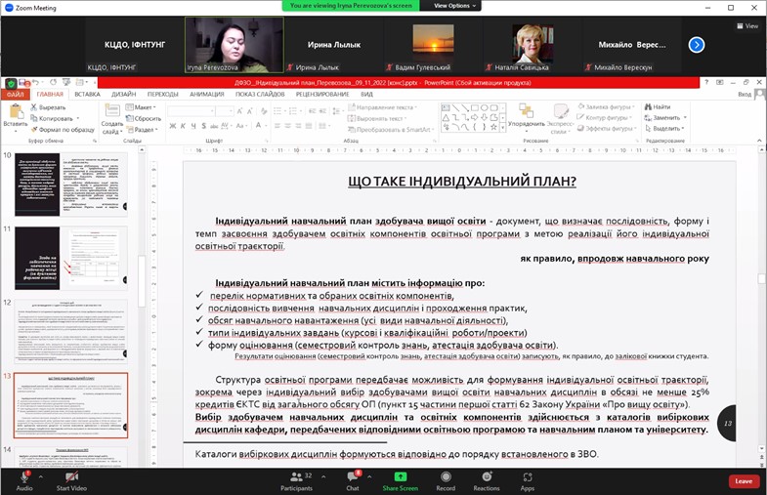Image resolution: width=767 pixels, height=495 pixels.
Task: Open the Reactions menu
Action: pos(486,476)
